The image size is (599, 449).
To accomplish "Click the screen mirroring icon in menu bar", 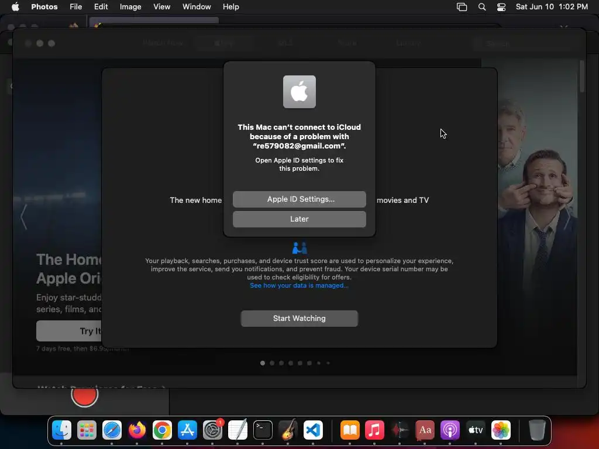I will coord(462,7).
